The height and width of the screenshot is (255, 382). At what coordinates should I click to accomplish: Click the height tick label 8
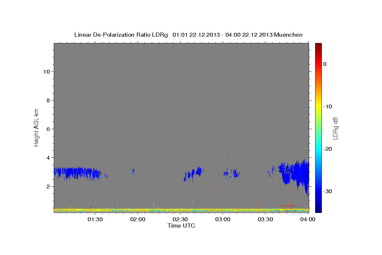click(48, 100)
